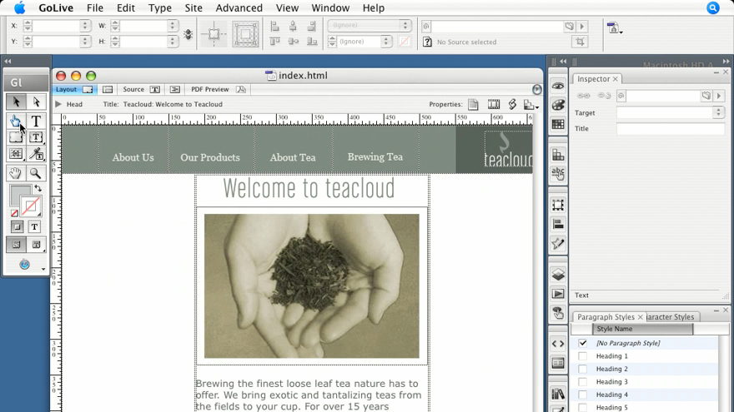The image size is (734, 412).
Task: Open the lower (Ignore) dropdown
Action: 385,42
